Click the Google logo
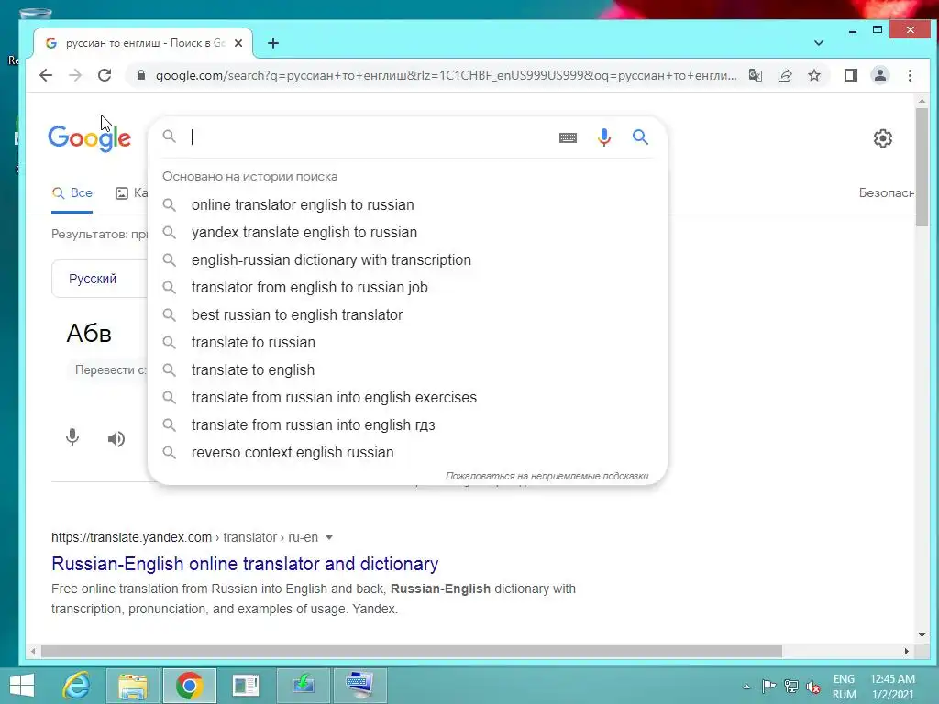The image size is (939, 704). 89,138
